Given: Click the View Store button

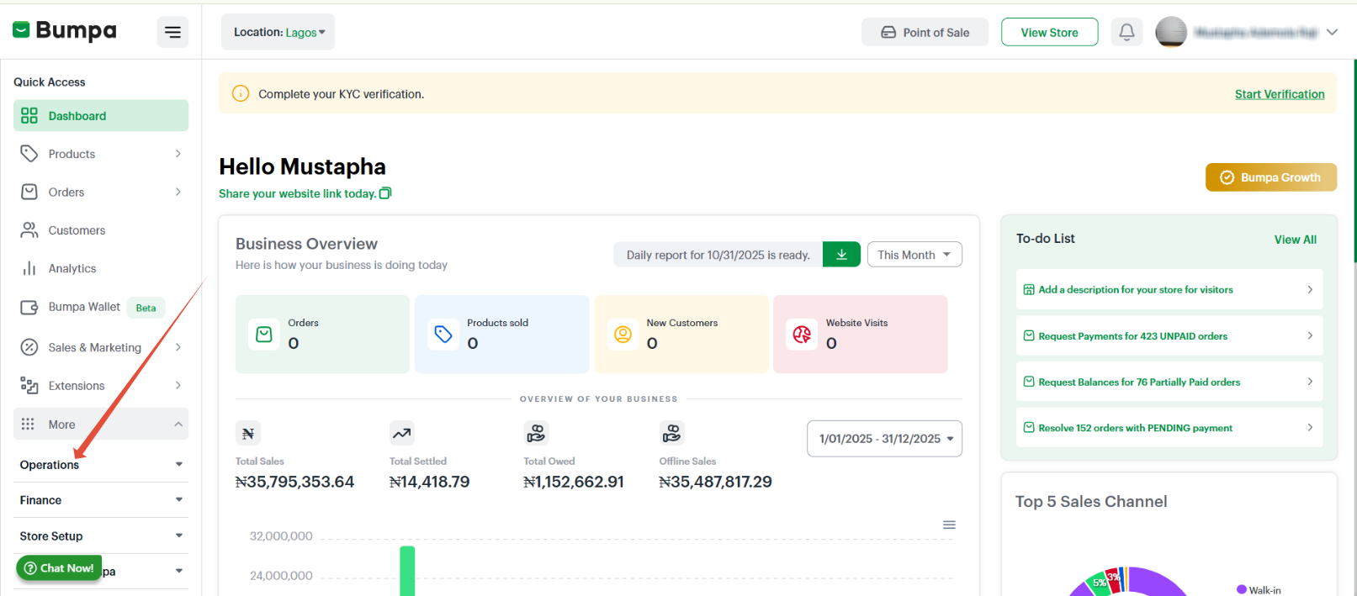Looking at the screenshot, I should (x=1049, y=32).
